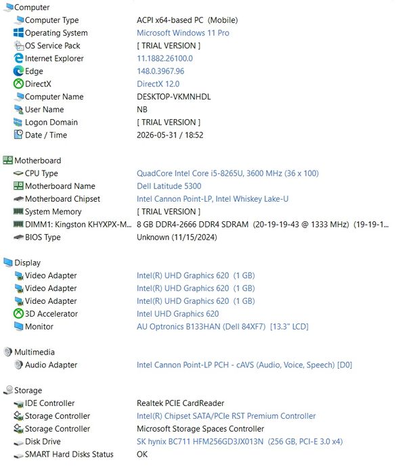The height and width of the screenshot is (473, 396).
Task: Click the DIMM1 memory module icon
Action: (x=18, y=224)
